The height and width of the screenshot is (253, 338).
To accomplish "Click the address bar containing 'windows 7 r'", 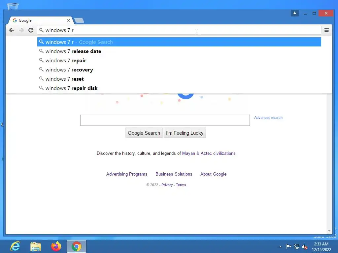I will pos(179,30).
